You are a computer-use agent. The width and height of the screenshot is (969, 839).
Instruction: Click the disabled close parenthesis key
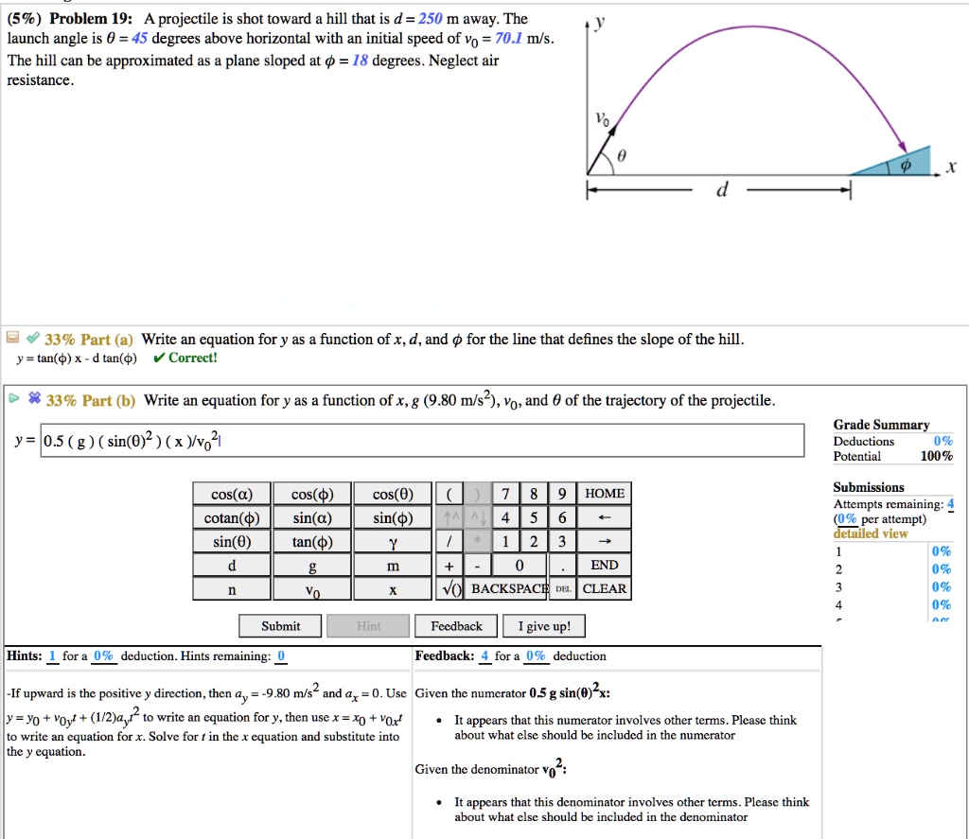point(477,495)
